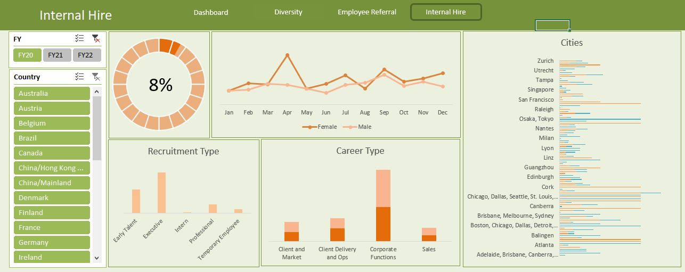Image resolution: width=685 pixels, height=272 pixels.
Task: Click the Singapore city label
Action: coord(541,89)
